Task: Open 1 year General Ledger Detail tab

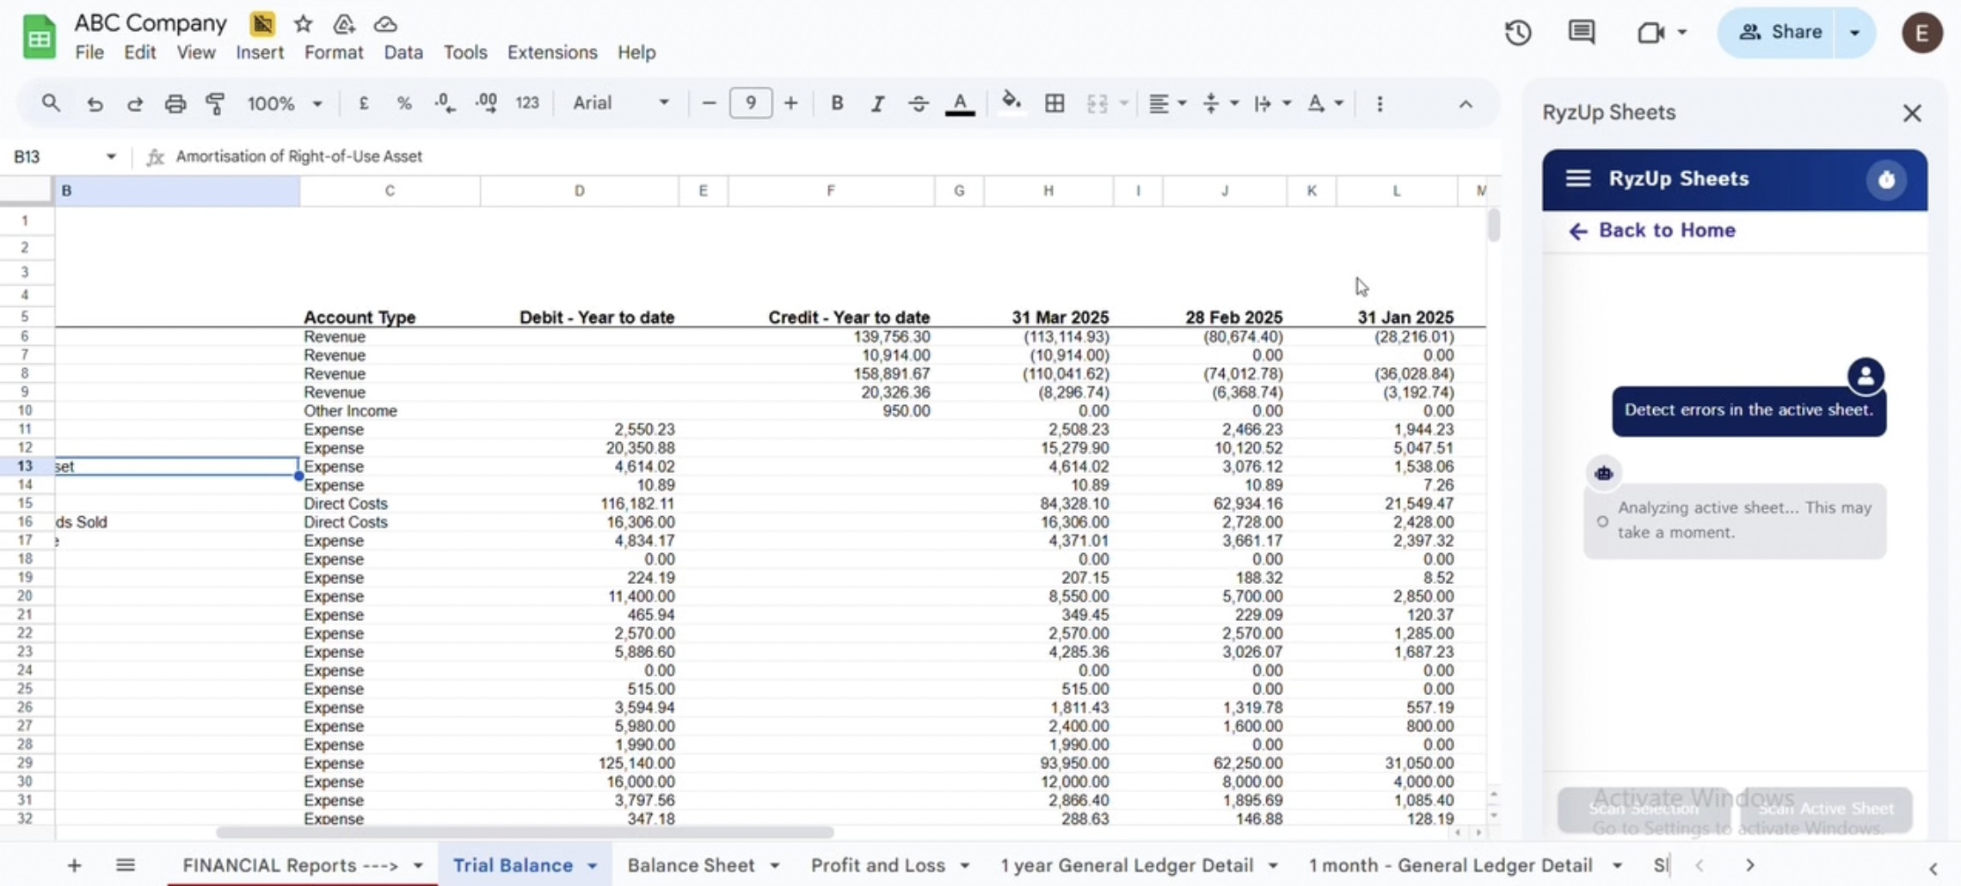Action: coord(1126,865)
